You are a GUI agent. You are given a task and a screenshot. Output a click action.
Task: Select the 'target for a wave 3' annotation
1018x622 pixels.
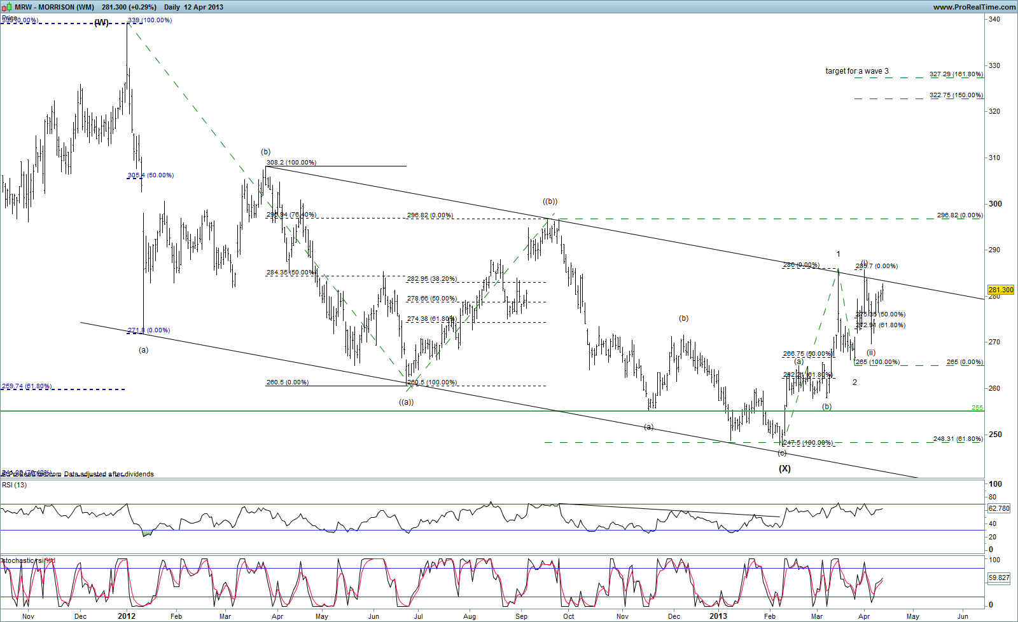click(x=857, y=71)
